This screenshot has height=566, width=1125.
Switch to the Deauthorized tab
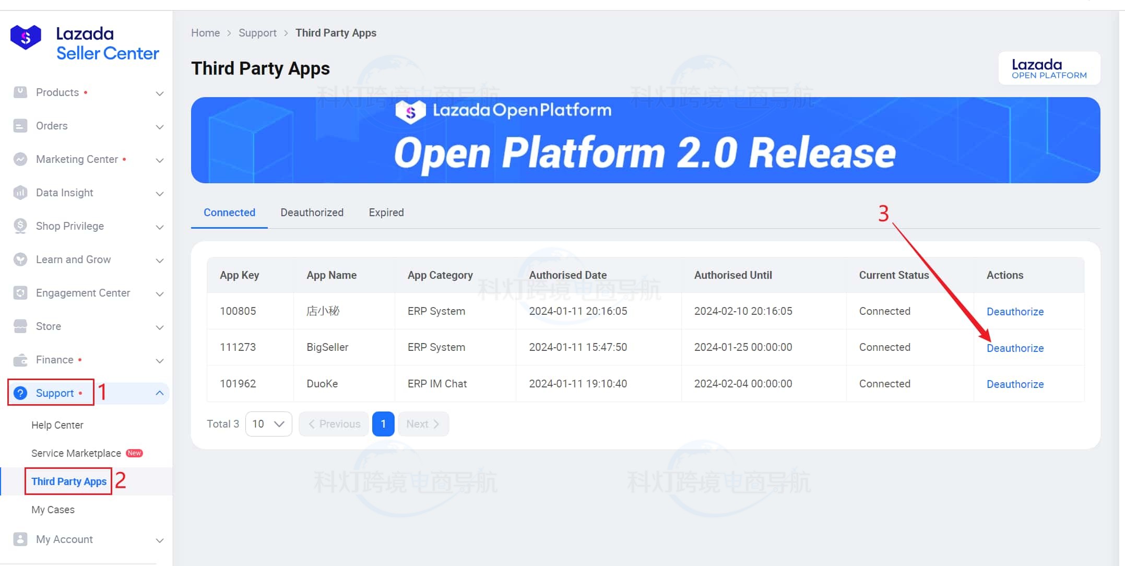click(312, 213)
